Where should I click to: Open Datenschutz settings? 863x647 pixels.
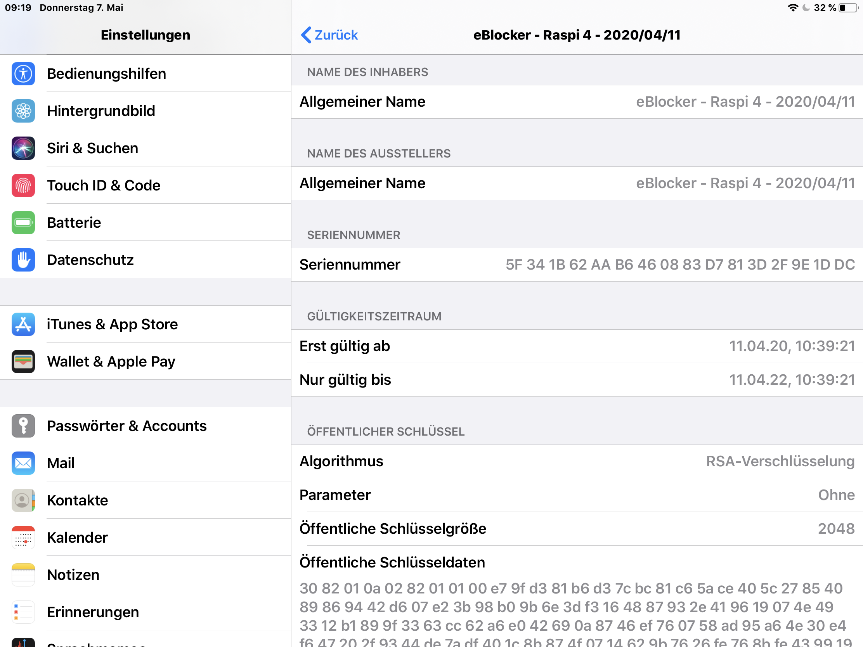click(x=146, y=260)
